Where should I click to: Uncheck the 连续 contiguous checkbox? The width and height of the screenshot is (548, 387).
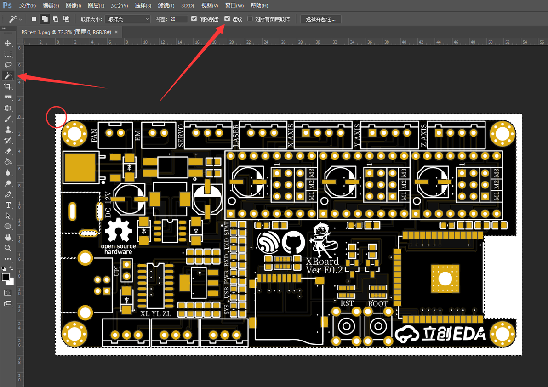pos(227,19)
